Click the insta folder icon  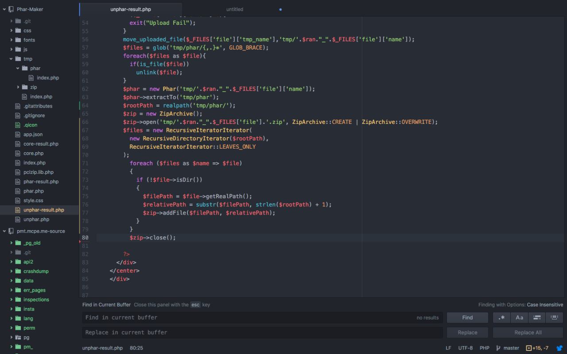(x=18, y=309)
